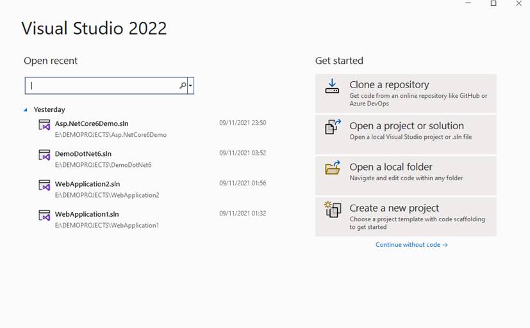Collapse the Yesterday group
Screen dimensions: 530x328
click(x=26, y=110)
